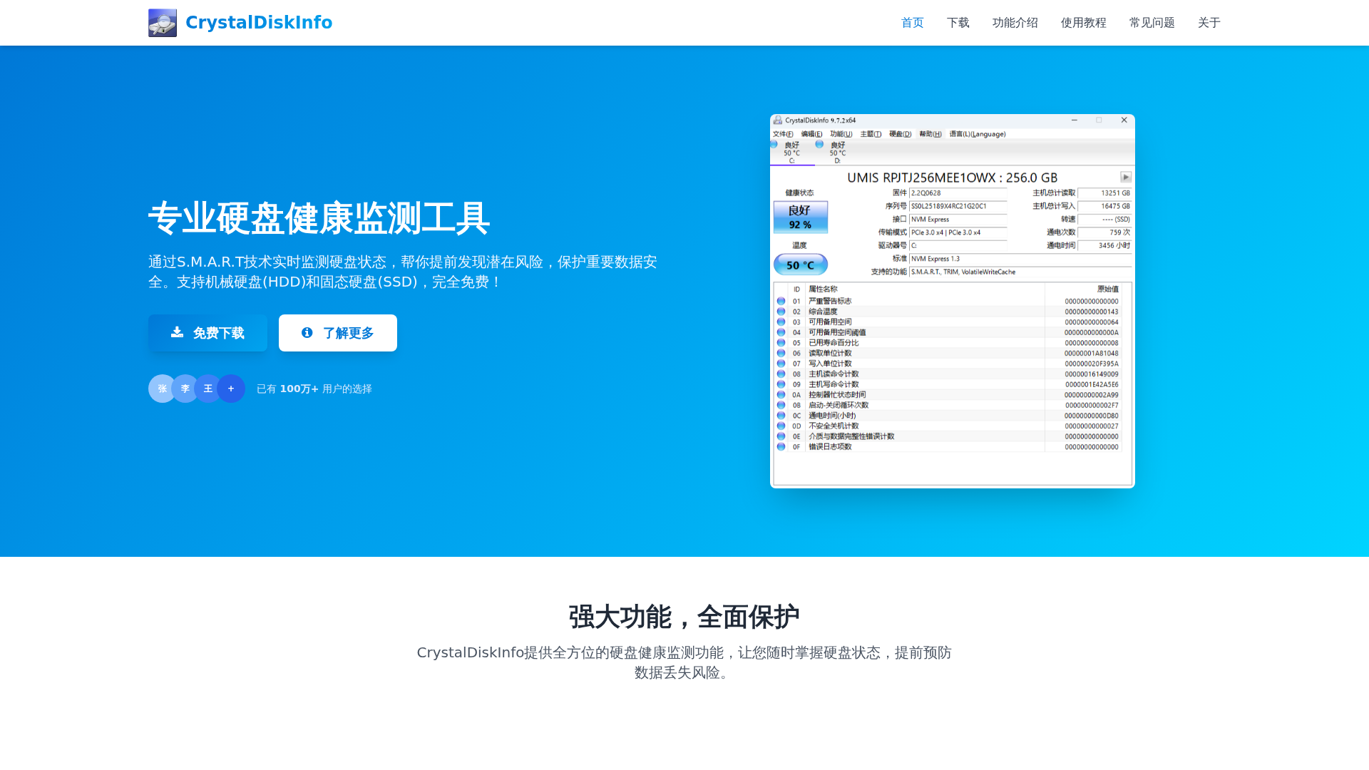Select the 王 user avatar

click(x=207, y=389)
